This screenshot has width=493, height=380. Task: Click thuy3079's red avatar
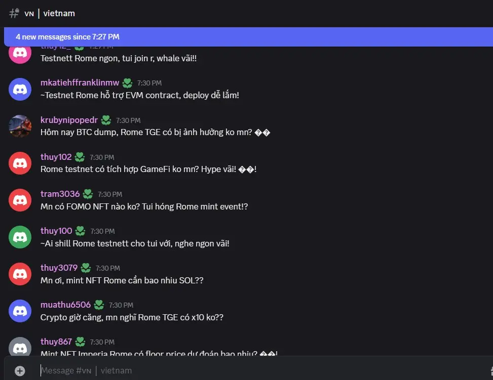coord(20,274)
